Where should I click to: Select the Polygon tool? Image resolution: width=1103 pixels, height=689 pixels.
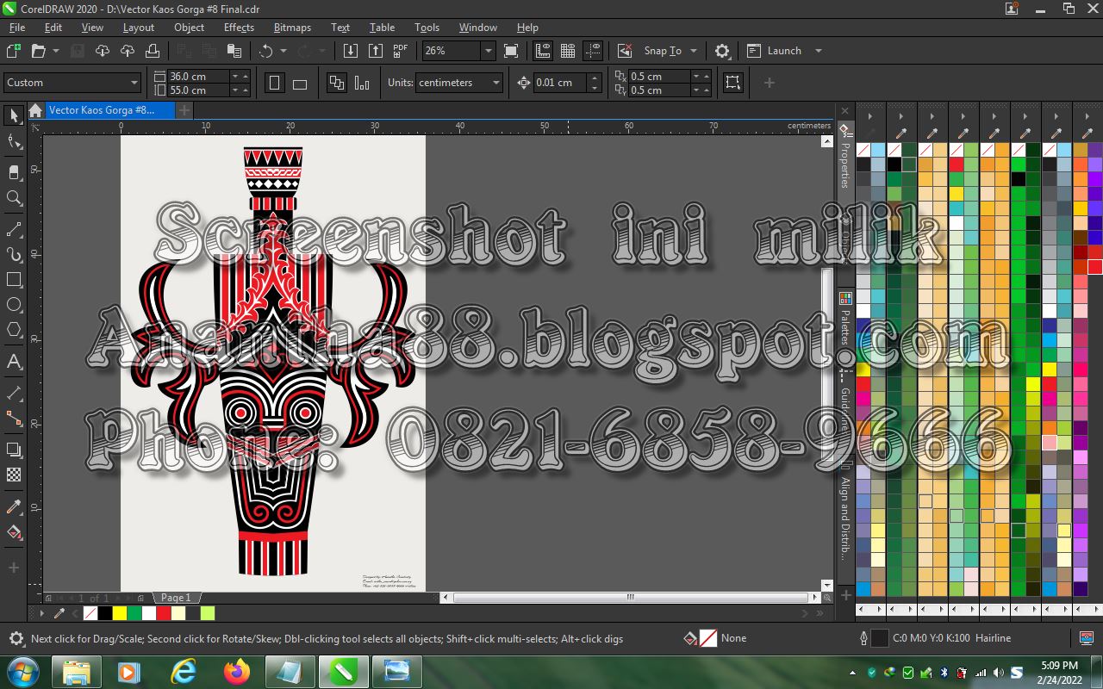[x=14, y=330]
